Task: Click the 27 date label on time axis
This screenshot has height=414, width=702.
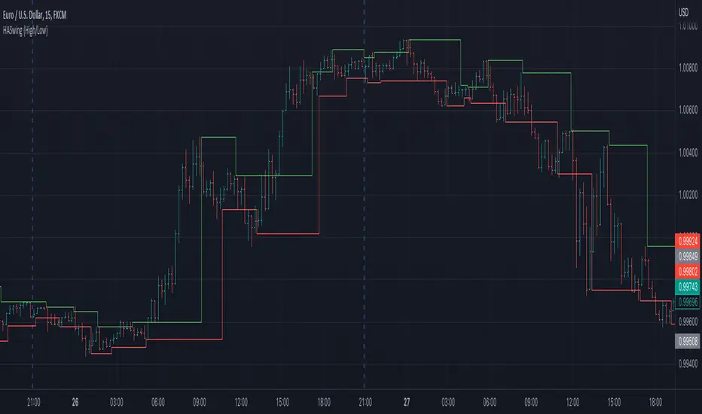Action: (x=406, y=401)
